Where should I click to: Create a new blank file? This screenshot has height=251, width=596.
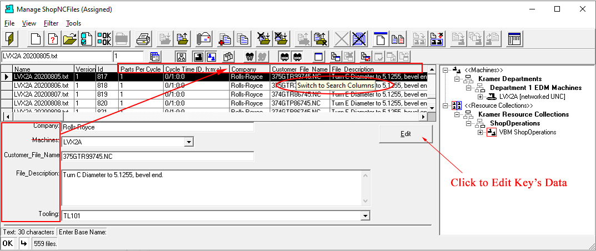coord(36,39)
